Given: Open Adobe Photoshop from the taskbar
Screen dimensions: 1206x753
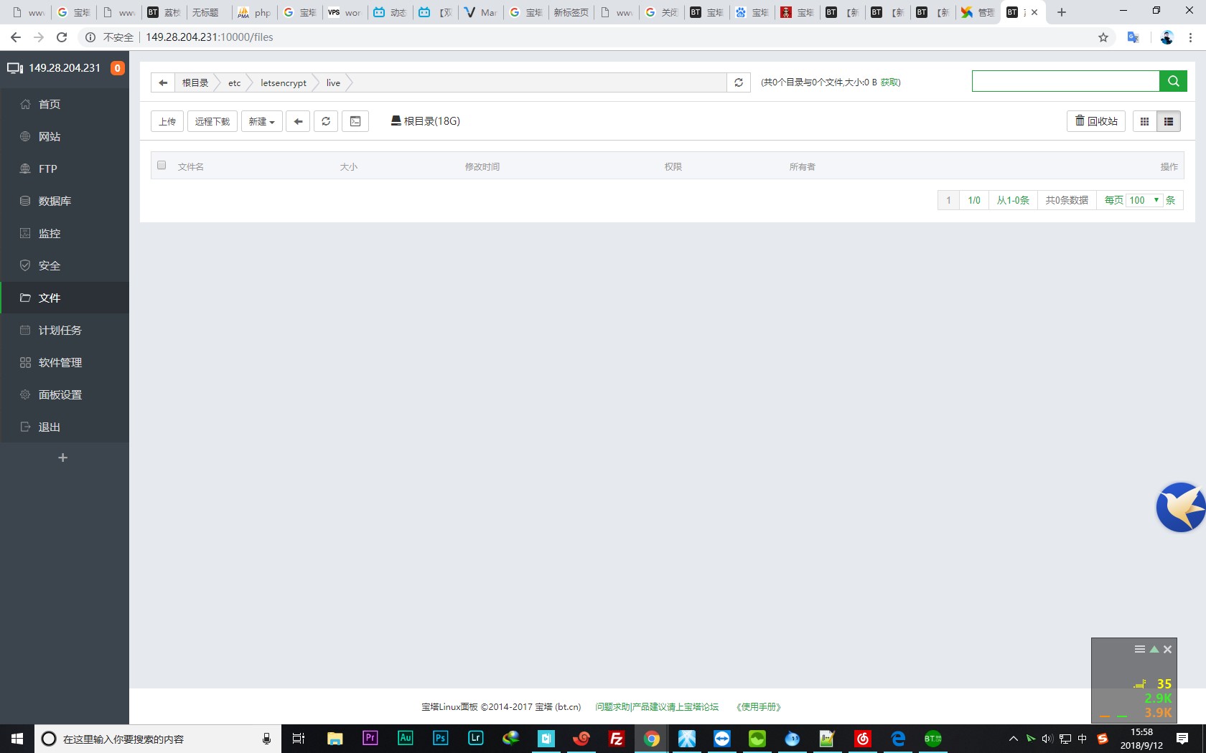Looking at the screenshot, I should (x=441, y=738).
